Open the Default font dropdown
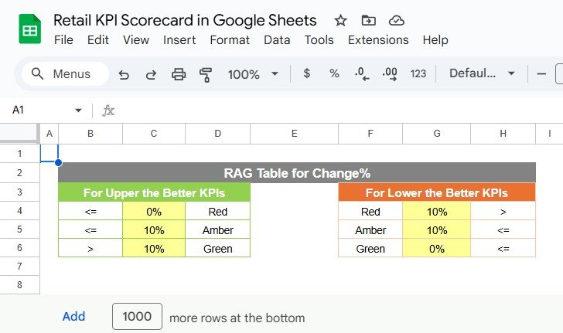The width and height of the screenshot is (563, 333). [x=482, y=74]
